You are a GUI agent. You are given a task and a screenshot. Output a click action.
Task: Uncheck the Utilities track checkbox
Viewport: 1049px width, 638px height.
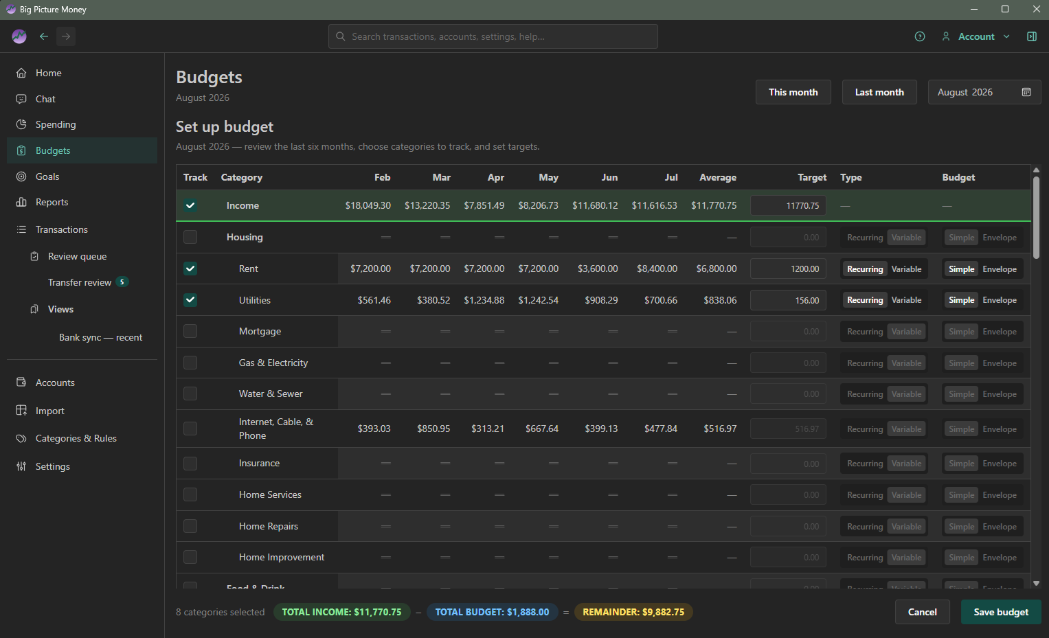point(190,300)
